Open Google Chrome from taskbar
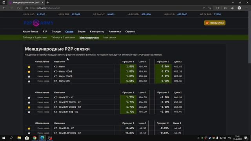Screen dimensions: 251x141 pyautogui.click(x=35, y=138)
